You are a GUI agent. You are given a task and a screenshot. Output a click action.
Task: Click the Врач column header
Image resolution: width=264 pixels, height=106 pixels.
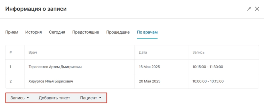(x=33, y=52)
